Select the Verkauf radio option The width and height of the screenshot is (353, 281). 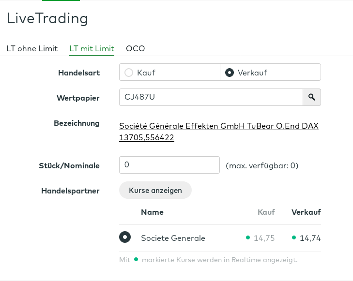[x=230, y=73]
